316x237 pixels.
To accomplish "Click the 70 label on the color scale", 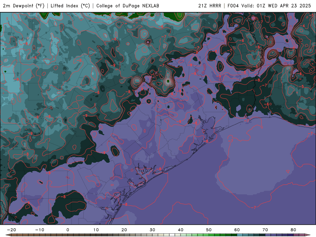I will click(x=265, y=230).
